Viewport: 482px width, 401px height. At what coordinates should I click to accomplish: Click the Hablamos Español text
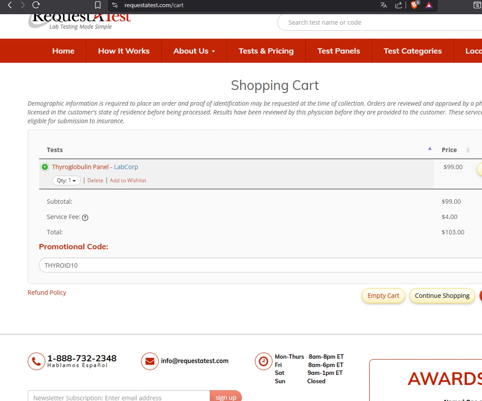(x=77, y=365)
